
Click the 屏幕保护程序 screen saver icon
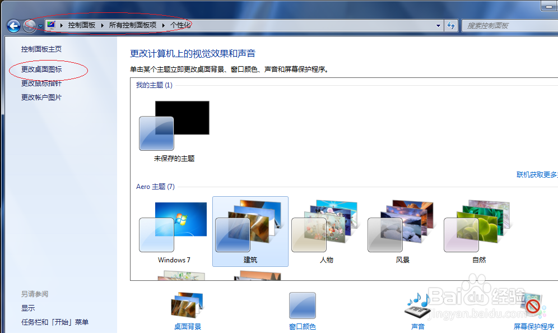point(533,306)
